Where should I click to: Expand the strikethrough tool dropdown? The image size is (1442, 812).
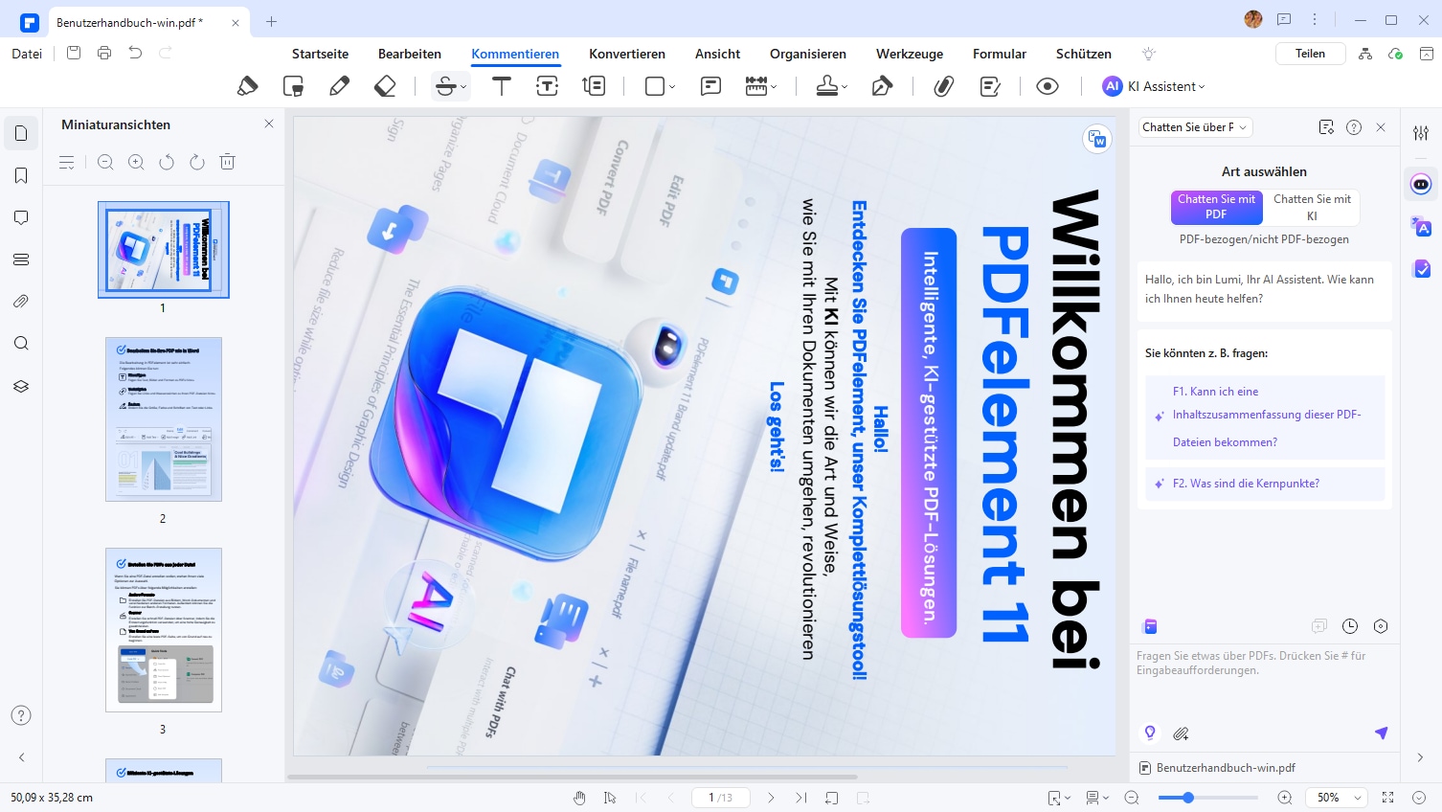pyautogui.click(x=464, y=87)
